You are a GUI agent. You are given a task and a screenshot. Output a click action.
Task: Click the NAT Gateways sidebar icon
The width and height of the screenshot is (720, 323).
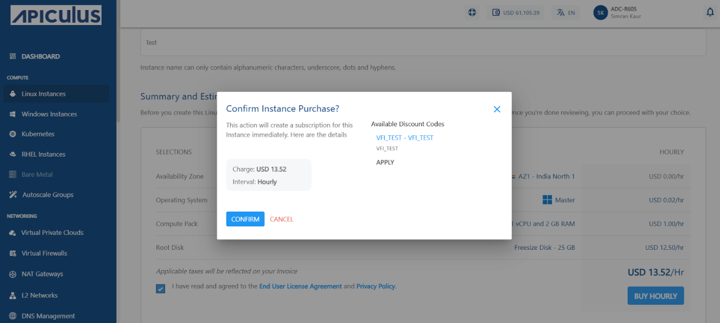pyautogui.click(x=13, y=274)
